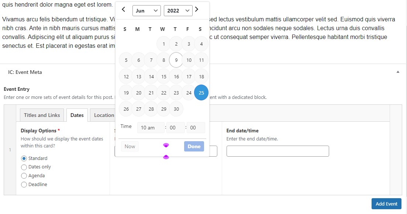Open the 10 am hour selector
407x214 pixels.
tap(151, 128)
